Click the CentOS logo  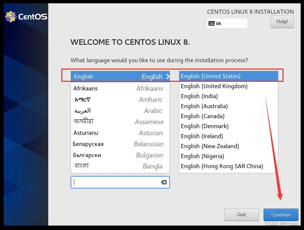point(26,17)
